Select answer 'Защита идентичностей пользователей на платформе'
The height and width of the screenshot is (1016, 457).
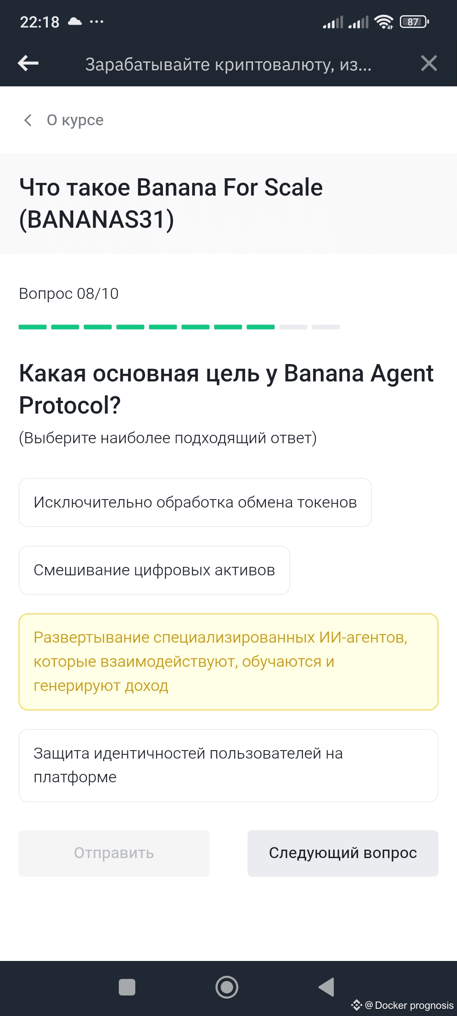click(x=228, y=765)
